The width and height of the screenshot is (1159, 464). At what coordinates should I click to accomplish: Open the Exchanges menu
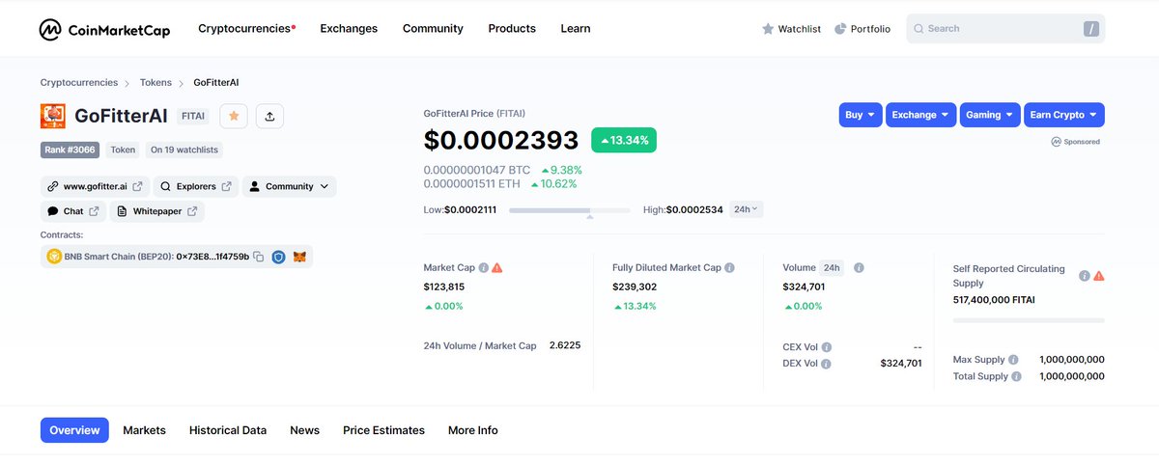(349, 29)
